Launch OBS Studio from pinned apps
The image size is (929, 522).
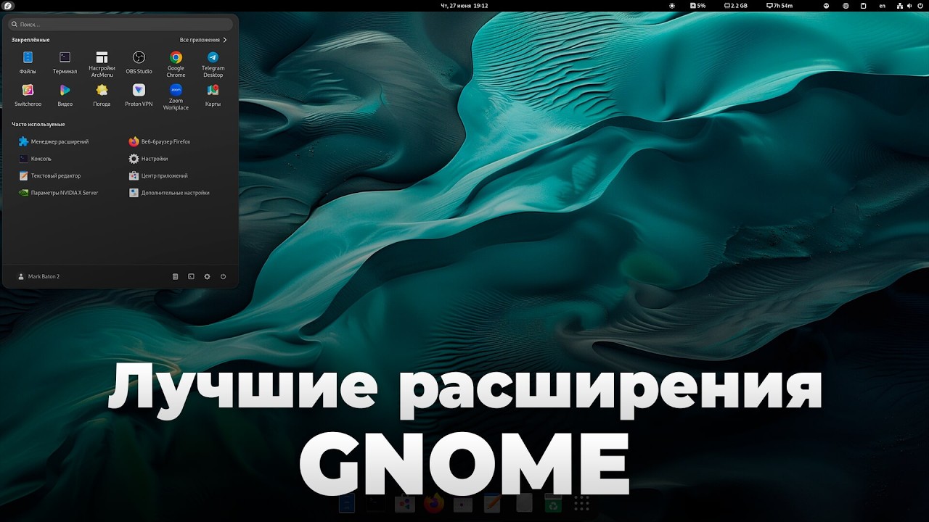[139, 63]
